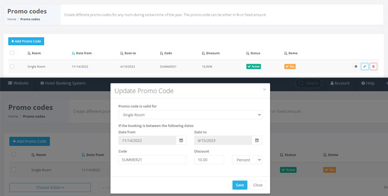Sort by Status in table behind the dialog

(288, 155)
